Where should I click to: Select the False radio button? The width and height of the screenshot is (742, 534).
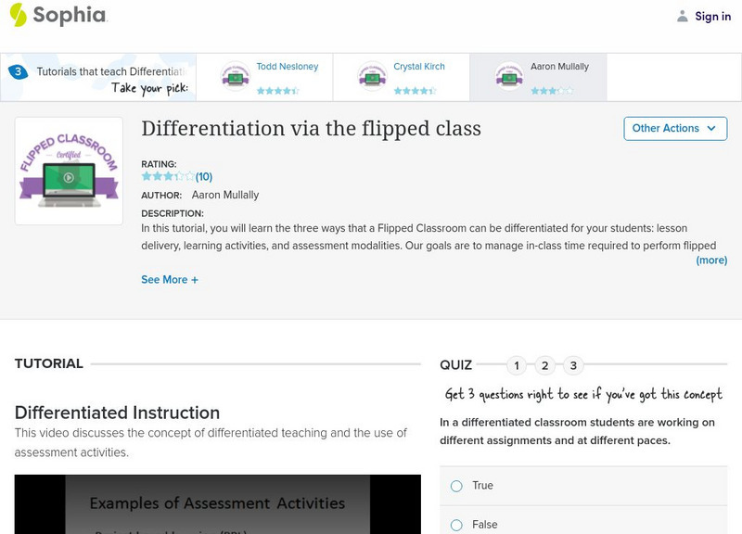pyautogui.click(x=456, y=525)
